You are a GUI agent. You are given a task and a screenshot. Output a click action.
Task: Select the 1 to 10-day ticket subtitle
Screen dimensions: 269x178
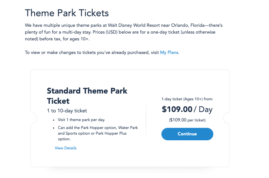(67, 111)
